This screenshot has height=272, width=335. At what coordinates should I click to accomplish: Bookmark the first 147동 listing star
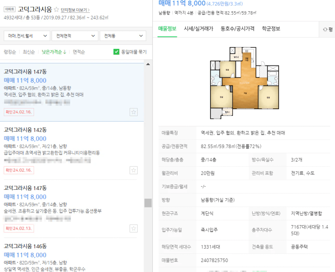coord(134,112)
